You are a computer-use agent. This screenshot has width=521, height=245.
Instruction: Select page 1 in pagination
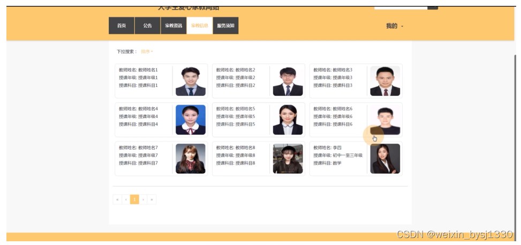coord(134,199)
